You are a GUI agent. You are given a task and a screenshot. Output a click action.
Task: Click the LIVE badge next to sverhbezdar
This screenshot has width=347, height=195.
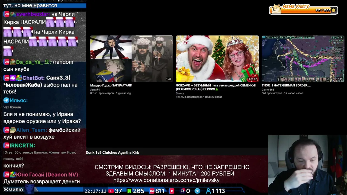click(7, 14)
